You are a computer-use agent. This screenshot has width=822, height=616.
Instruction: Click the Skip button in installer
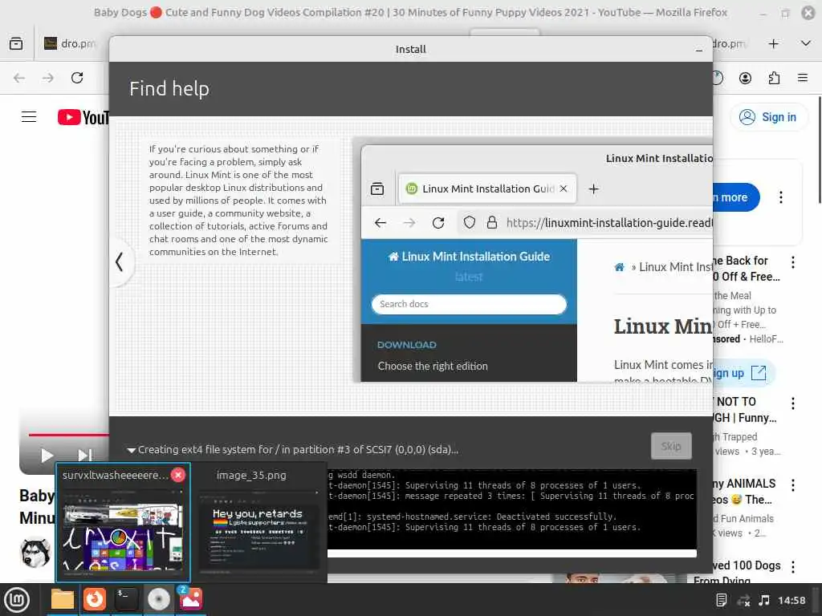point(671,446)
